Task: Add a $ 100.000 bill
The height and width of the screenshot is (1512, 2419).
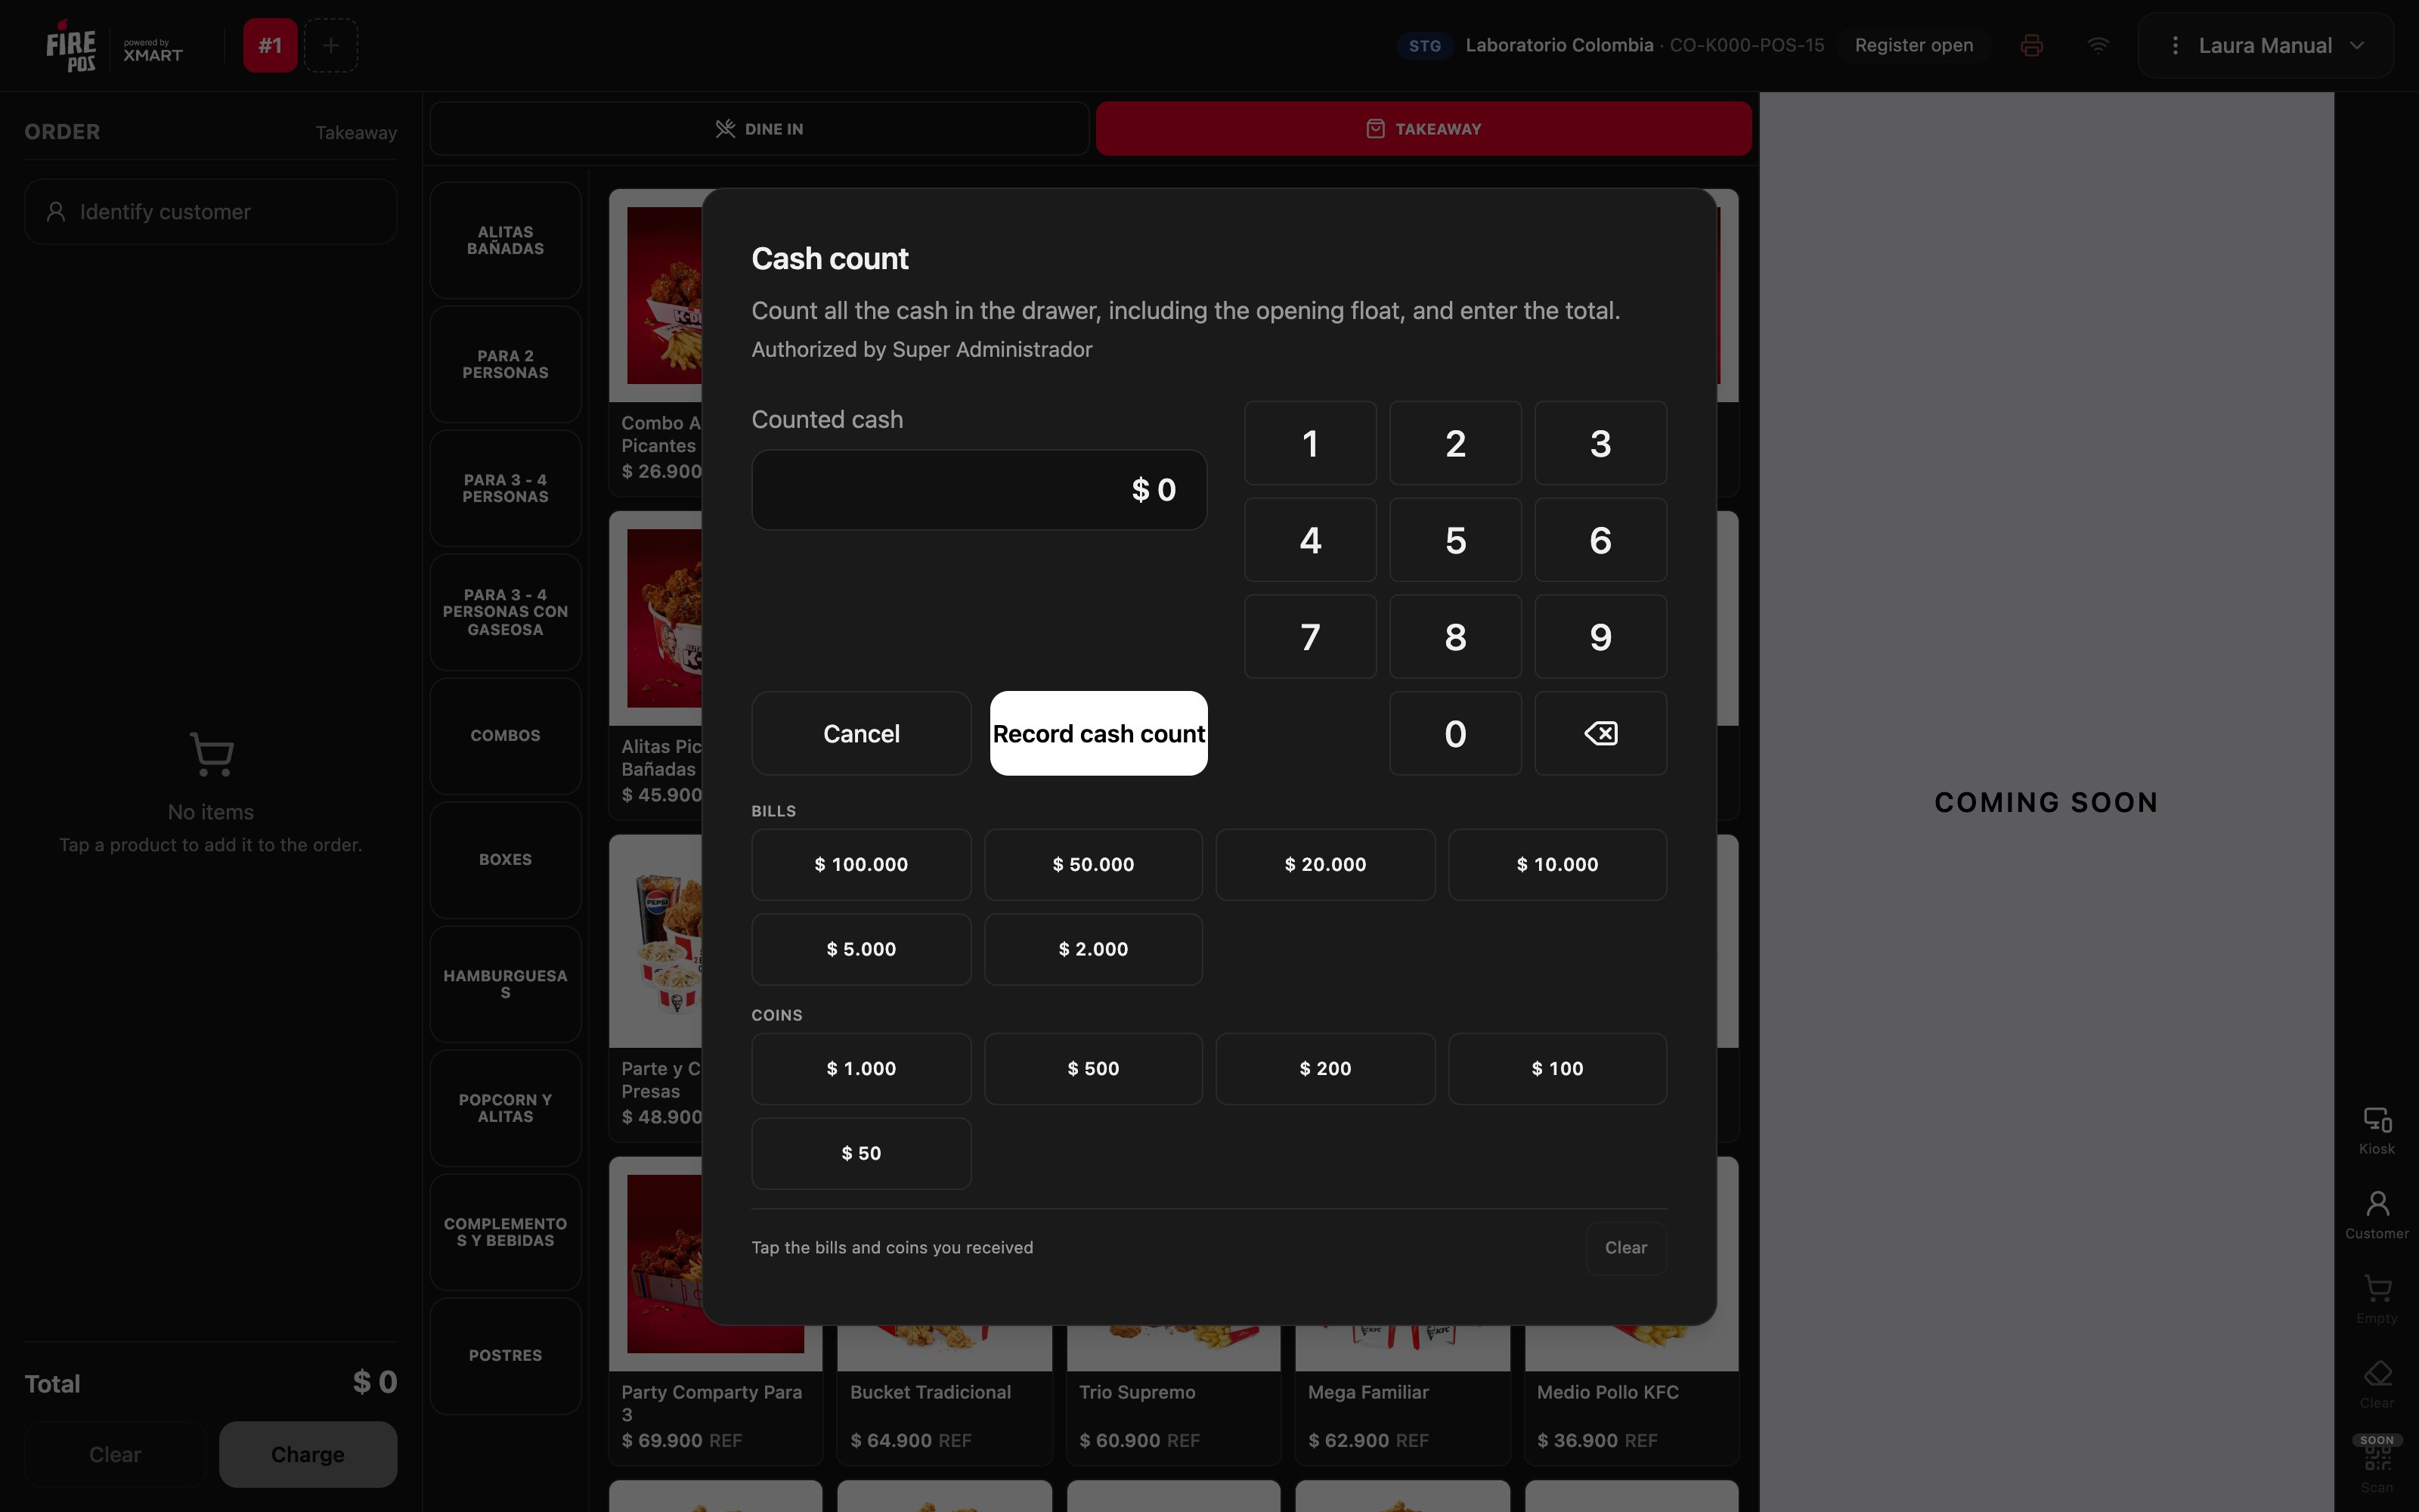Action: 862,865
